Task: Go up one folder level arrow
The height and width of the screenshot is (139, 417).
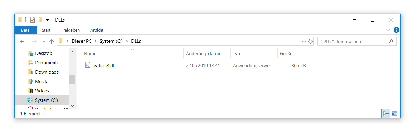Action: click(52, 42)
